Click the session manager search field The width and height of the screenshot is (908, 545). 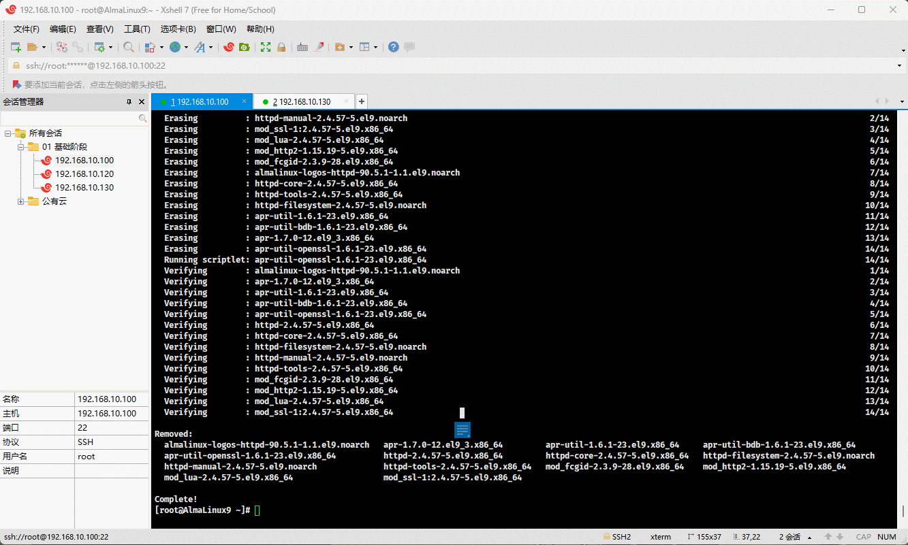68,118
